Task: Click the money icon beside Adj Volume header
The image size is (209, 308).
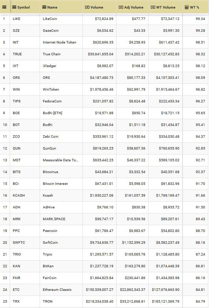Action: [121, 7]
